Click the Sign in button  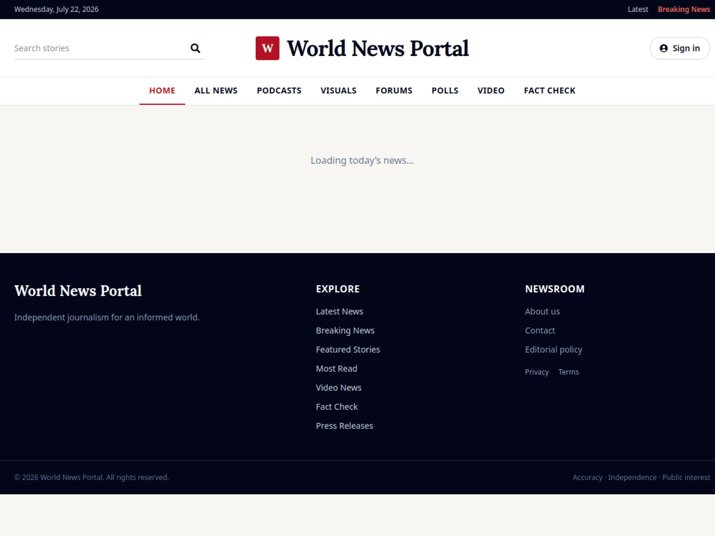click(679, 48)
